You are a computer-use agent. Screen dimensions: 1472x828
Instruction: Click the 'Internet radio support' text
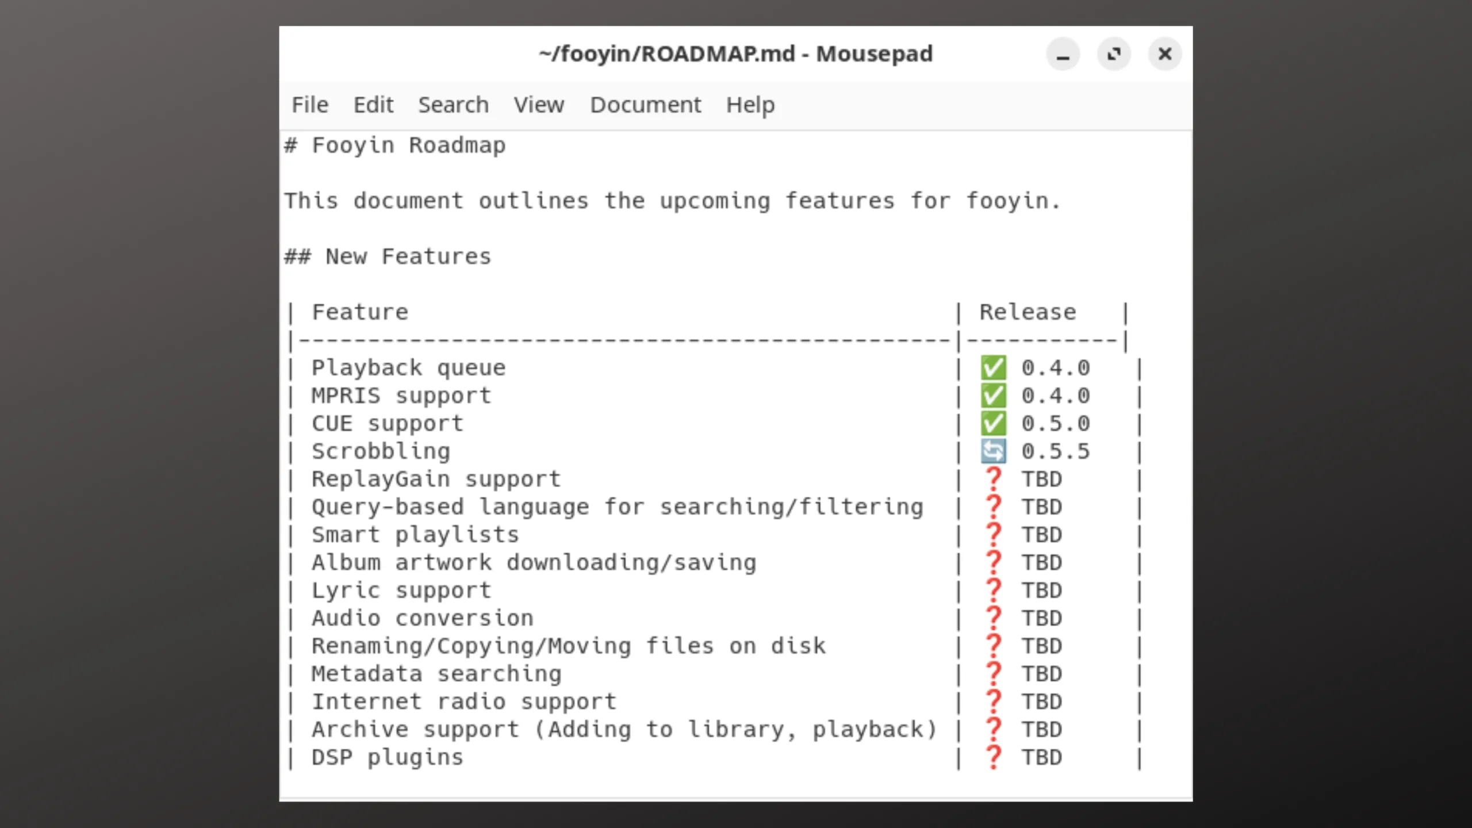pos(464,701)
